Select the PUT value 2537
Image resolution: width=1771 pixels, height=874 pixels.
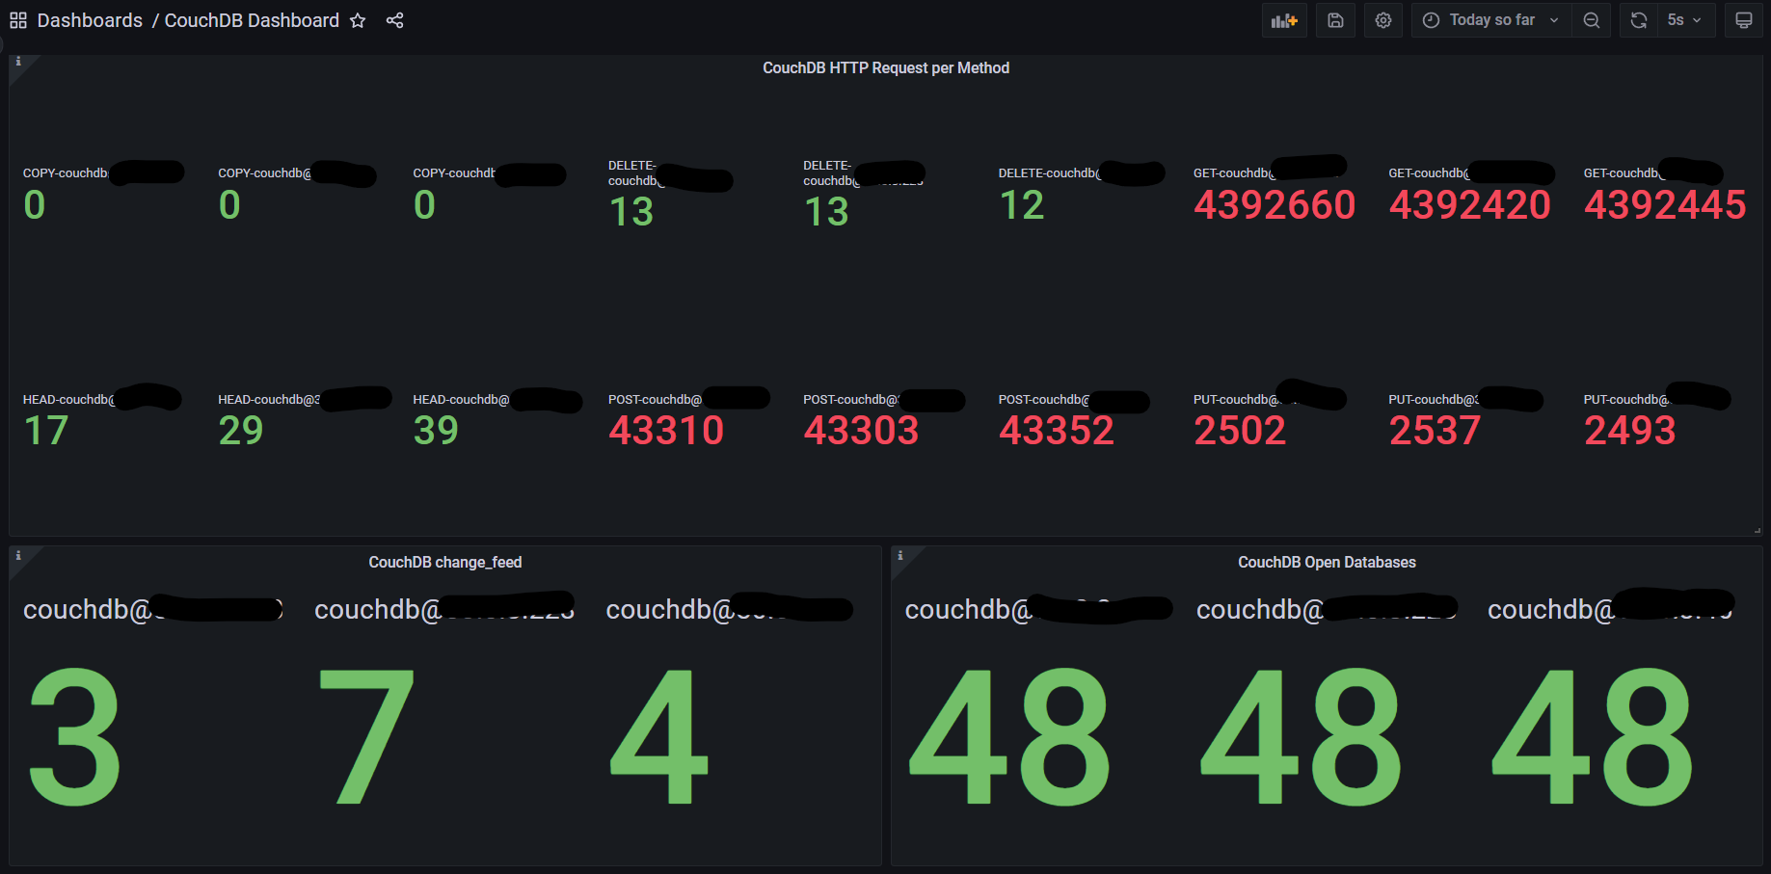[x=1435, y=431]
